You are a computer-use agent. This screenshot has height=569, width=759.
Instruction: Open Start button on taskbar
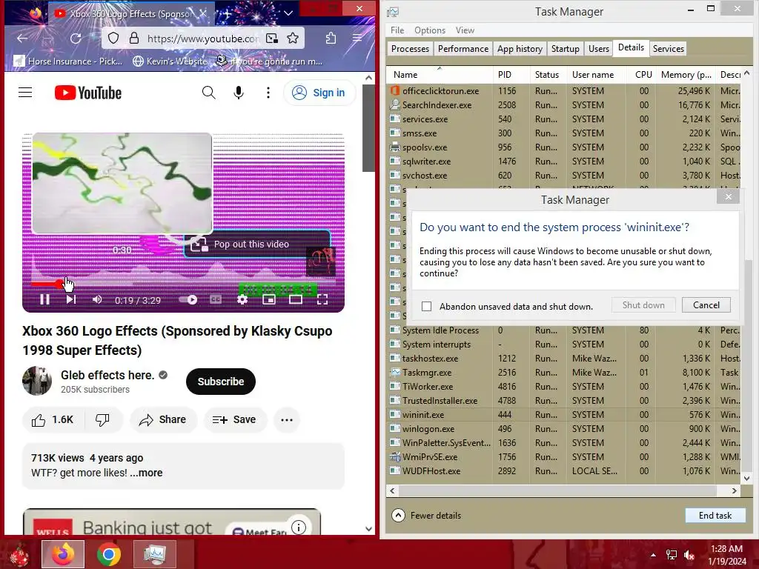pos(19,554)
